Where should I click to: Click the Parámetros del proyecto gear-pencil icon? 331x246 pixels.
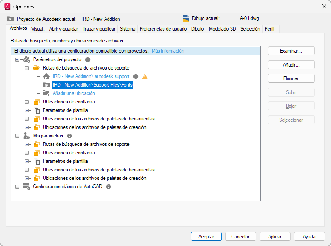click(x=27, y=59)
